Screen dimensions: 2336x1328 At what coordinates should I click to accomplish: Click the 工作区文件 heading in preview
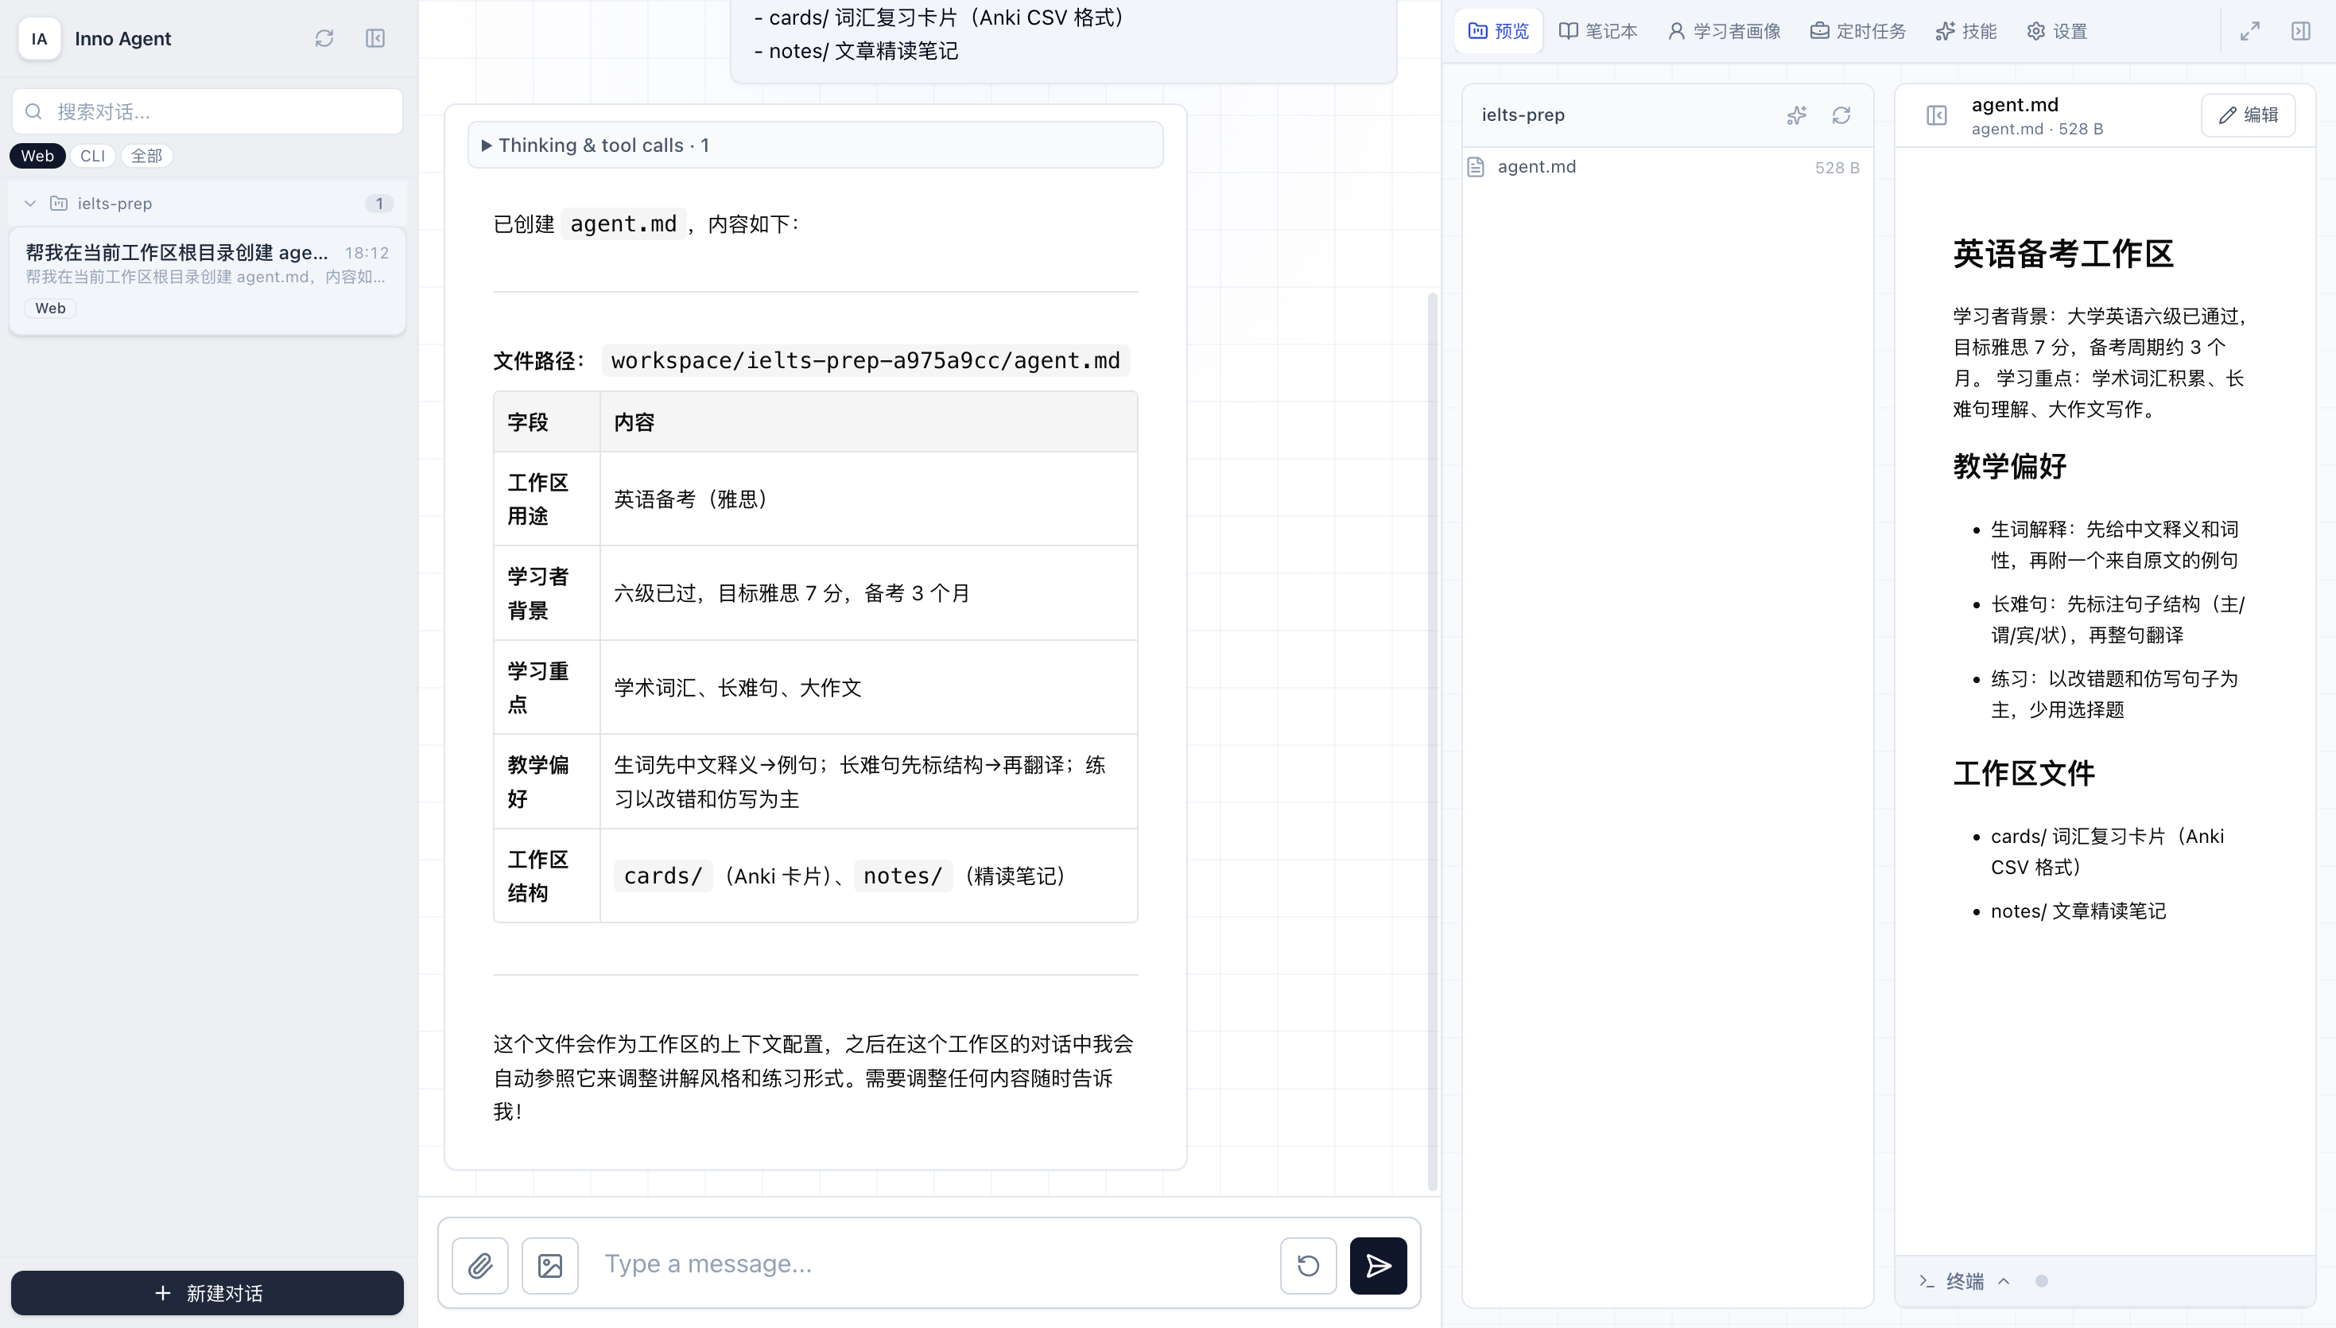click(x=2024, y=774)
